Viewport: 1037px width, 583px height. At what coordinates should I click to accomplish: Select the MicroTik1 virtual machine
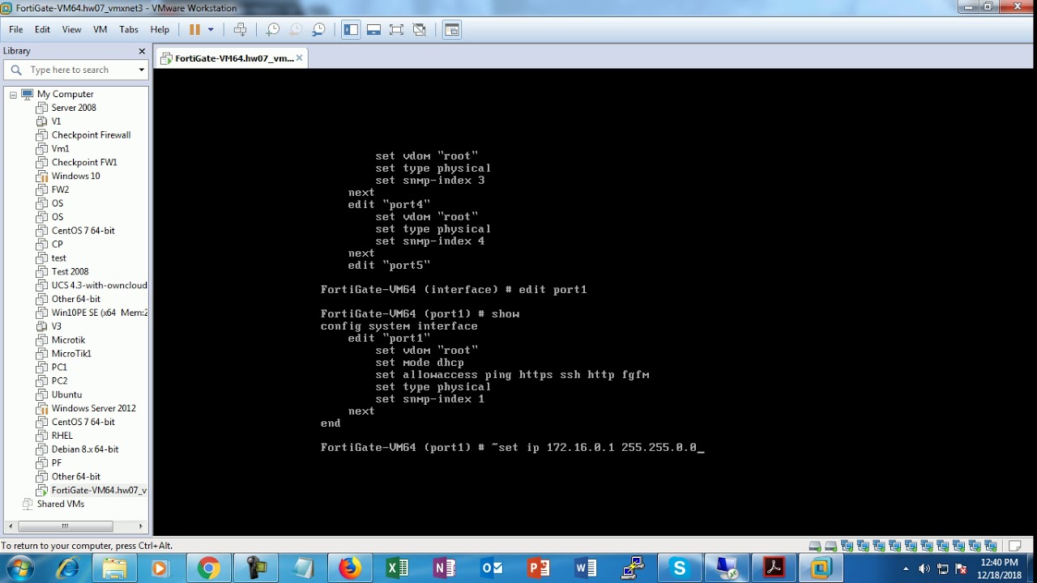[x=71, y=354]
